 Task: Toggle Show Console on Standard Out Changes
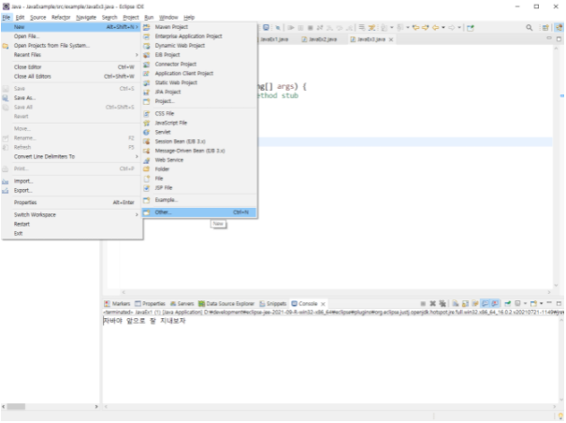485,304
